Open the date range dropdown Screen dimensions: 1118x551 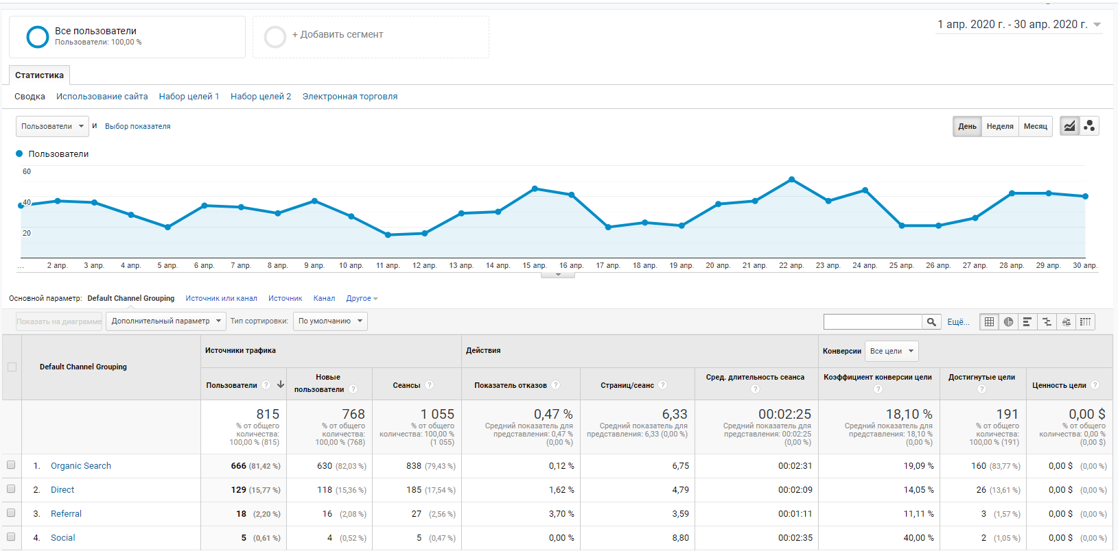(1019, 25)
